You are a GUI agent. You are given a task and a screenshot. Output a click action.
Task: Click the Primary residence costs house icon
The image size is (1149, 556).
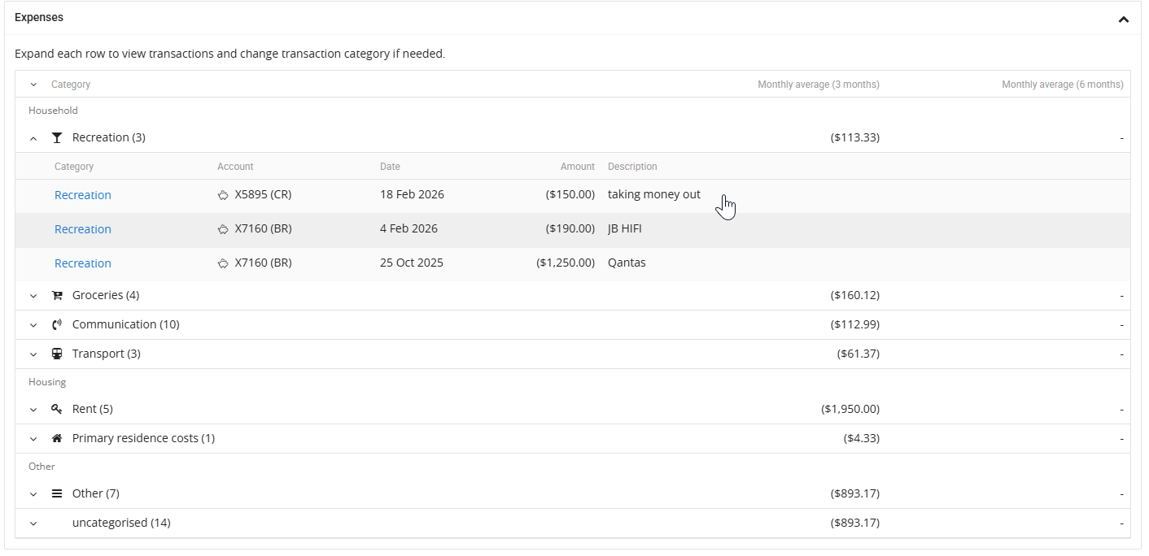pos(57,438)
